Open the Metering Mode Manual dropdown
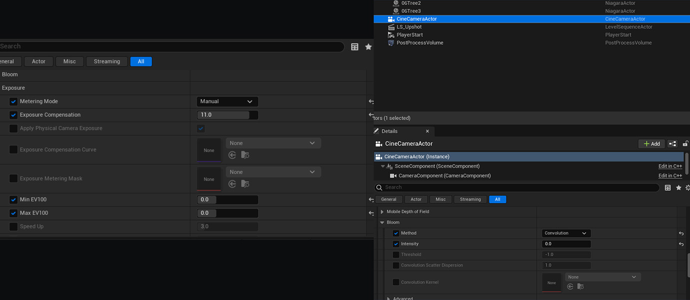 point(227,102)
